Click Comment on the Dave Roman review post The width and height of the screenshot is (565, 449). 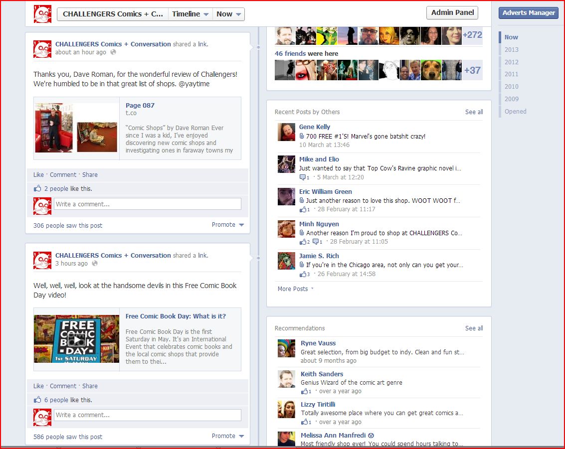click(x=63, y=174)
